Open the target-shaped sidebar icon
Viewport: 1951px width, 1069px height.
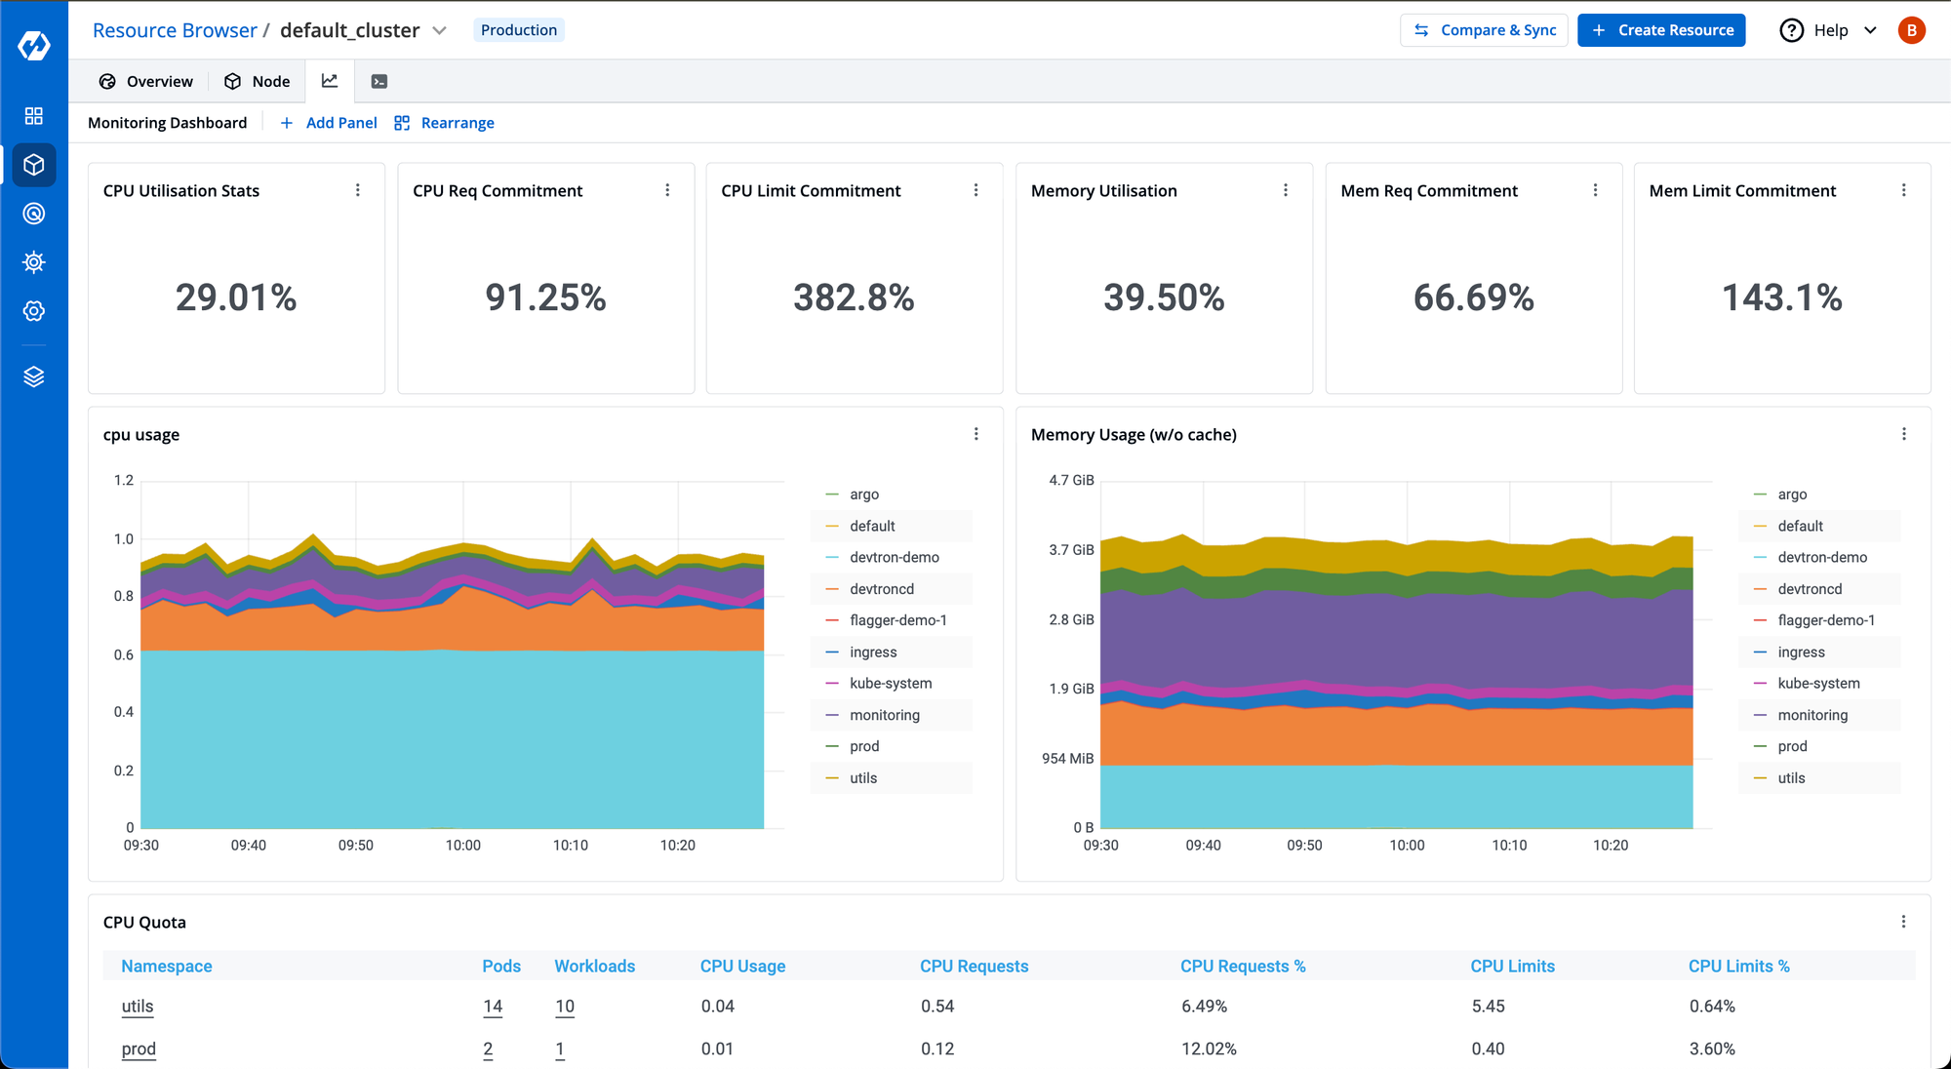tap(34, 214)
